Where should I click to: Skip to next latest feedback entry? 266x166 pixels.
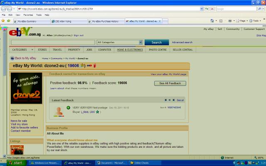tap(174, 100)
